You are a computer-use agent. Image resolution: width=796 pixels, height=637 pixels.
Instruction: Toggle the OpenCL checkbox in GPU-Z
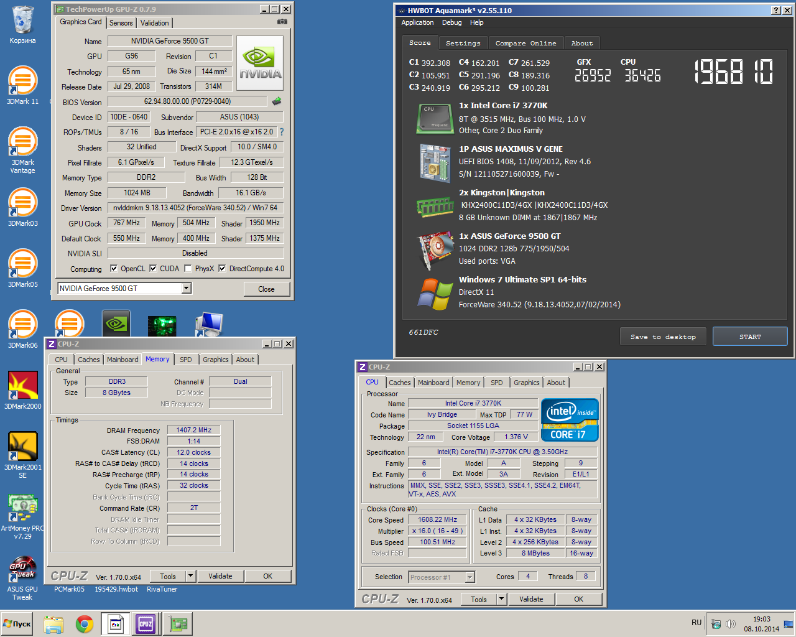point(114,269)
